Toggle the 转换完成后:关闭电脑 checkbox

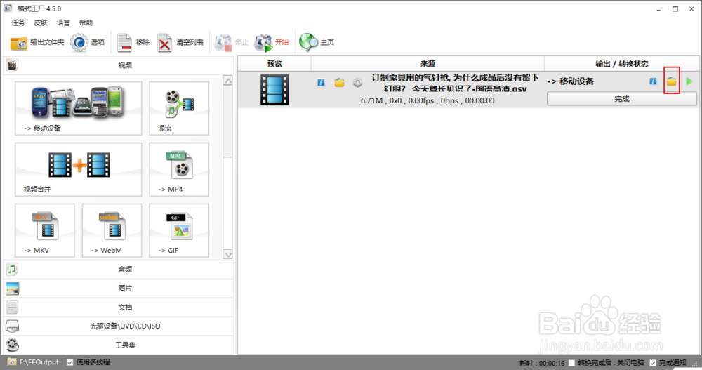coord(571,363)
